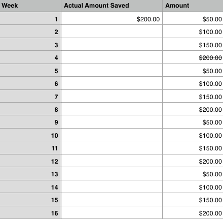Select Amount cell for week 14
The height and width of the screenshot is (219, 223).
[x=193, y=186]
